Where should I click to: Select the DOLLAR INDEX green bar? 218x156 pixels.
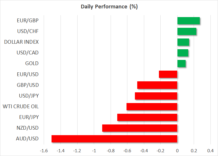183,42
